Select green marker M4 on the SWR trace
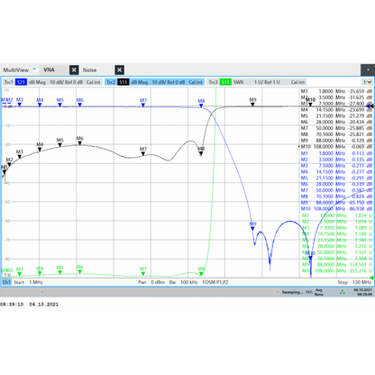The image size is (375, 375). pyautogui.click(x=40, y=270)
